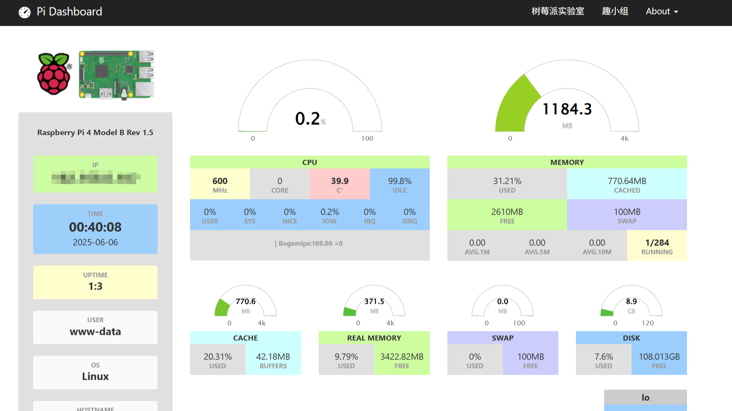Click the REAL MEMORY panel header

pos(374,338)
